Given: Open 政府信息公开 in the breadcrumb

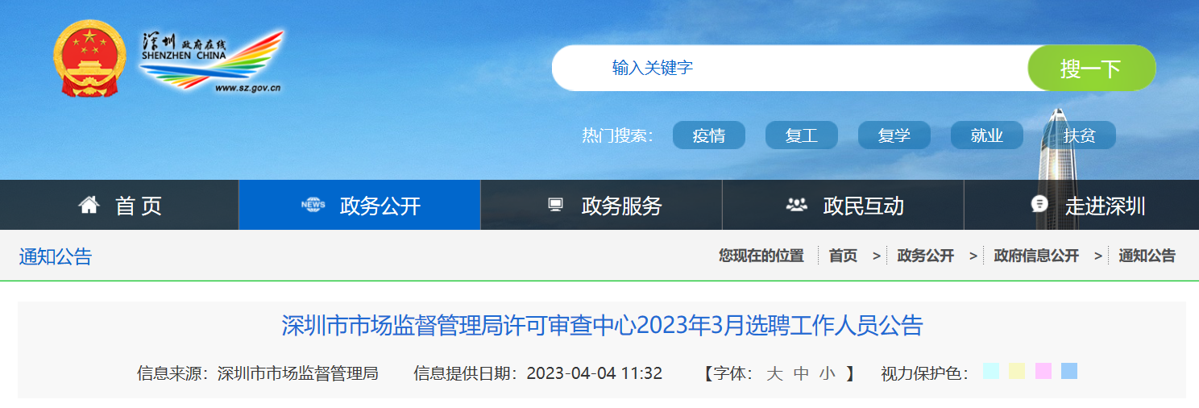Looking at the screenshot, I should coord(1036,256).
